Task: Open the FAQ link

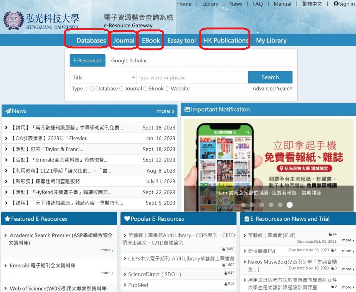Action: click(258, 4)
